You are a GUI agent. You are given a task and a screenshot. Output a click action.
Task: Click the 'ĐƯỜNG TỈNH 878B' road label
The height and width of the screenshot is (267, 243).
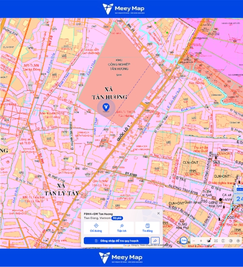(183, 190)
